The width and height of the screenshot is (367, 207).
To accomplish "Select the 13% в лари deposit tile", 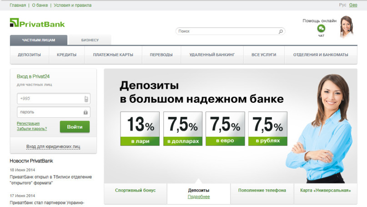I will coord(140,129).
